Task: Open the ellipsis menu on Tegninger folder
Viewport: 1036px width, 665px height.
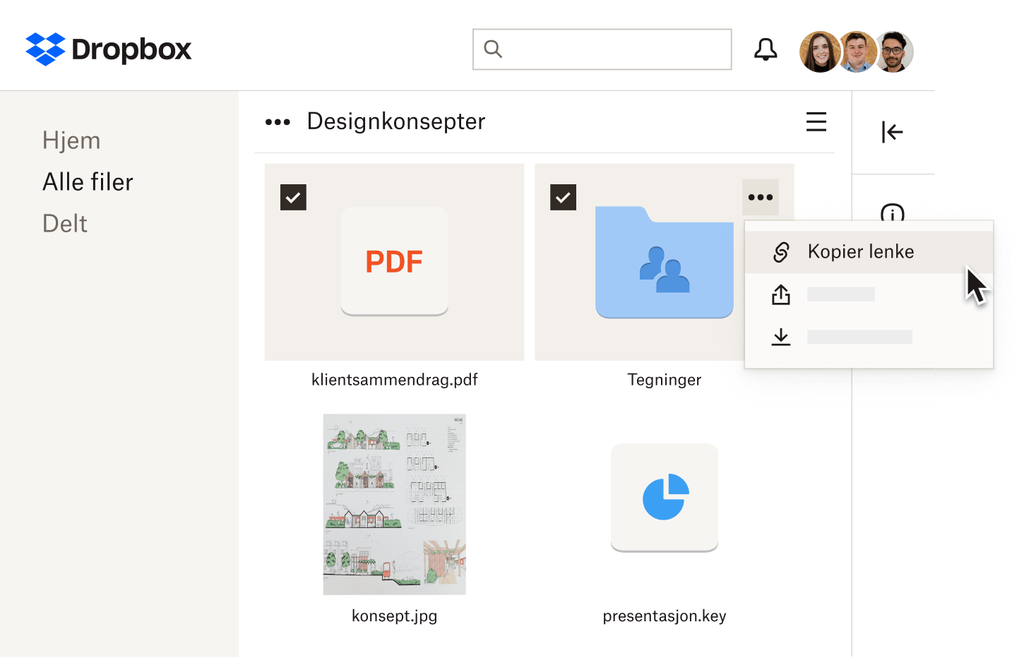Action: 761,197
